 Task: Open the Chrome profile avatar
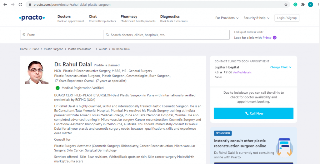[310, 5]
